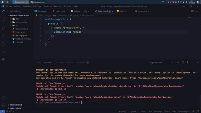This screenshot has width=201, height=113.
Task: Open the Windows notification center
Action: 198,2
